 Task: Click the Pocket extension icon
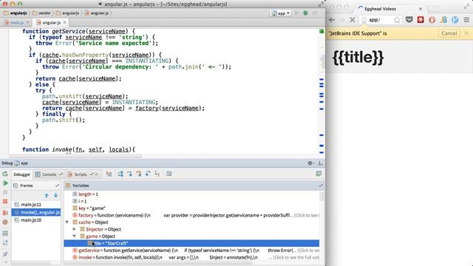pos(409,20)
